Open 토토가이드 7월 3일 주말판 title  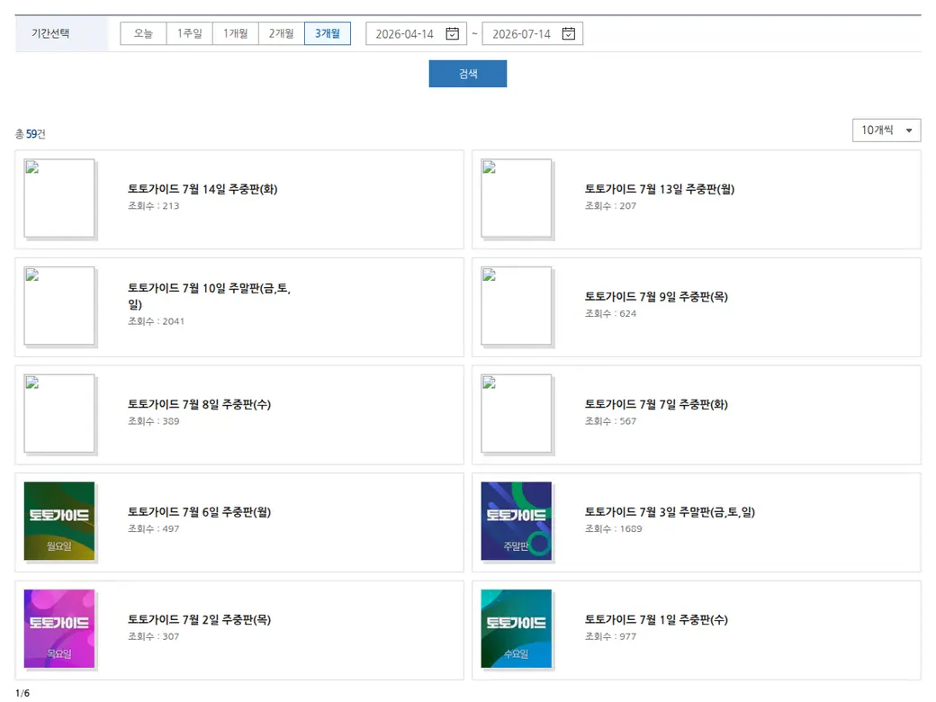(670, 512)
